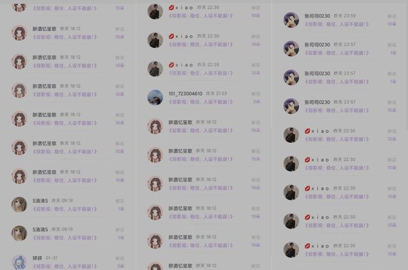
Task: Tap the 昨天 22:28 timestamp
Action: coord(208,64)
